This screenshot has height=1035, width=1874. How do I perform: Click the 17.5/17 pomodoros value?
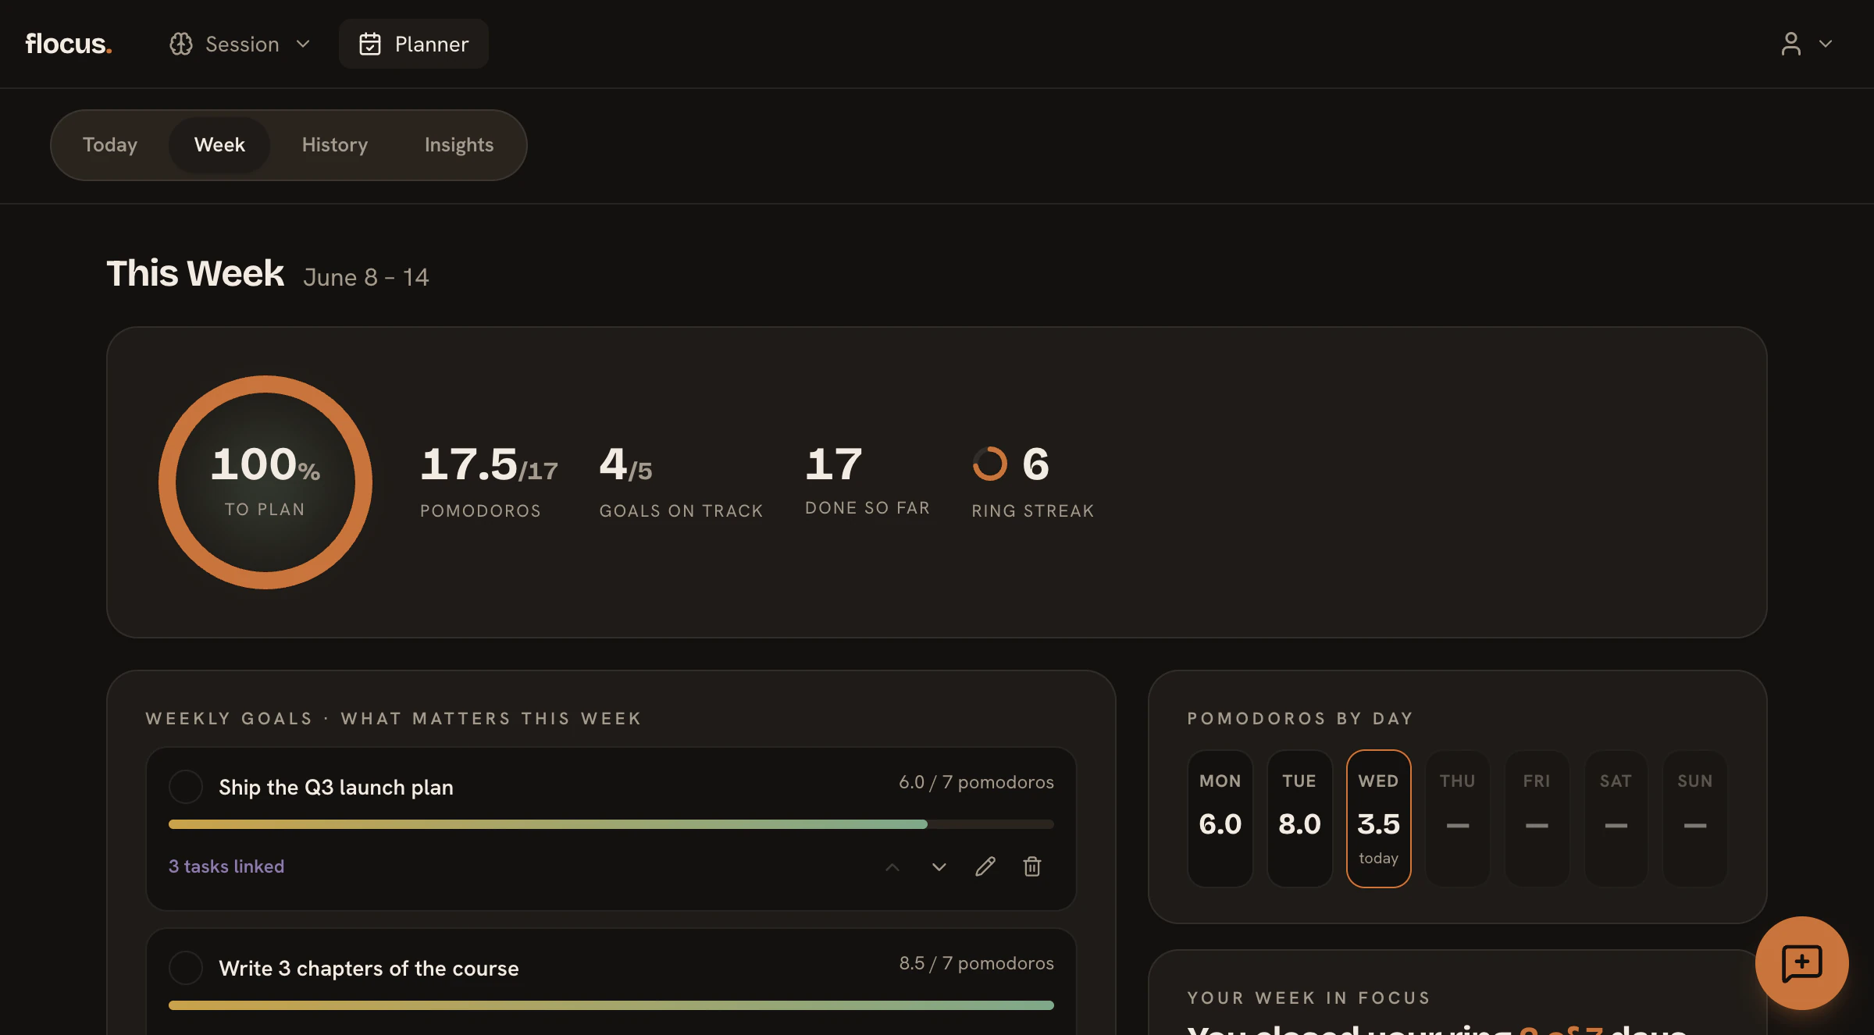coord(489,464)
